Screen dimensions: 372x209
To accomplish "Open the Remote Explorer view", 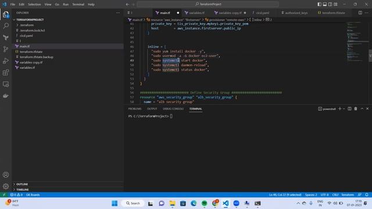I will click(6, 84).
